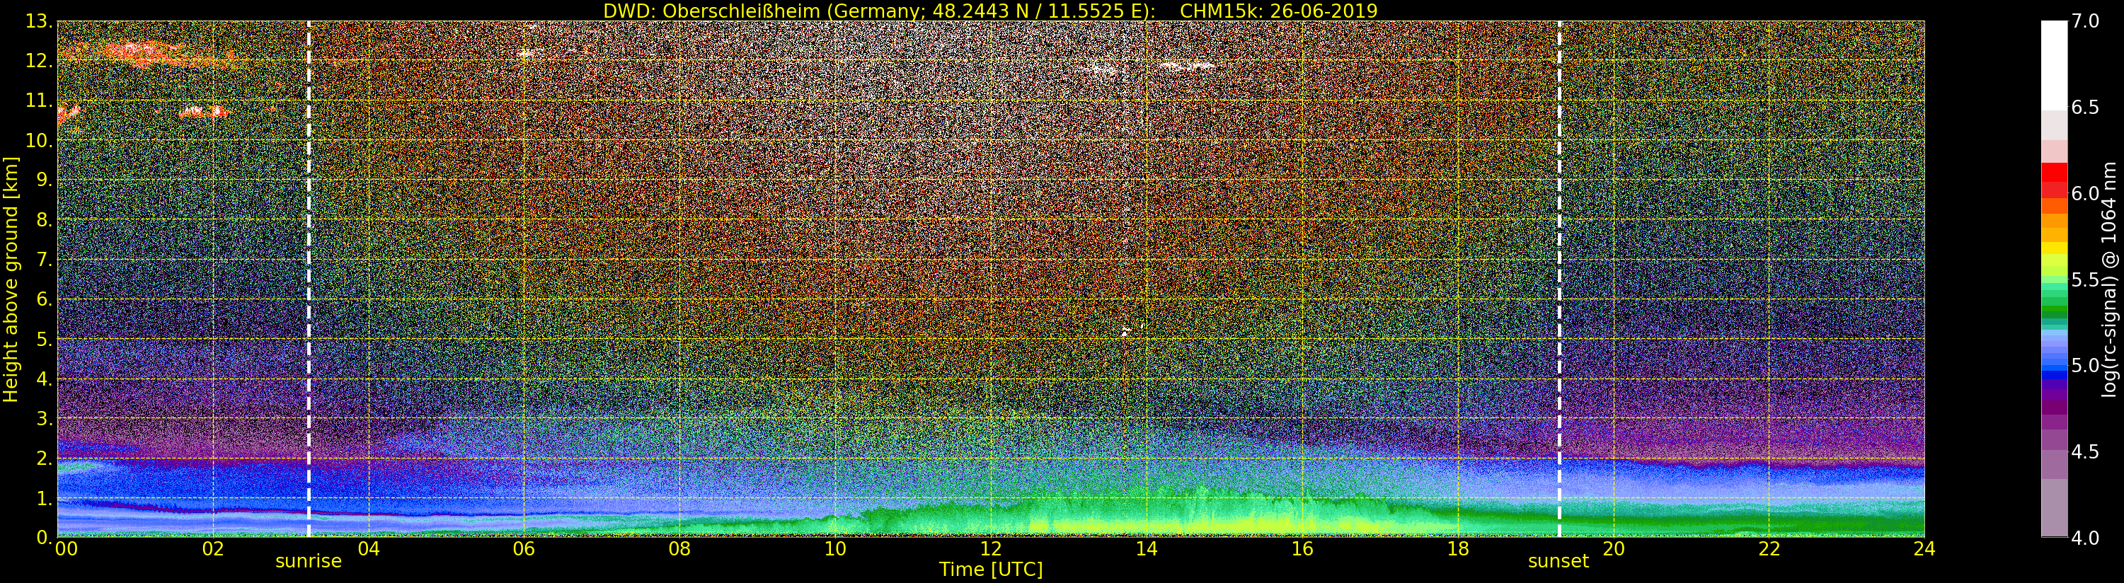Select the '13.' tick on the height axis

(40, 21)
